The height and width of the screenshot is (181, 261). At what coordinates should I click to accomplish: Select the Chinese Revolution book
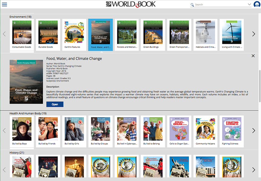179,167
